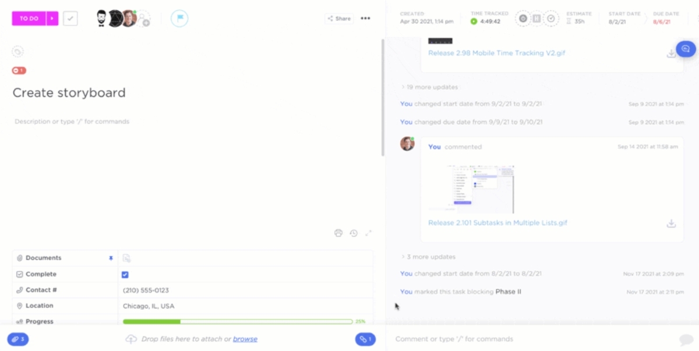The height and width of the screenshot is (351, 699).
Task: Click the Share button
Action: point(339,19)
